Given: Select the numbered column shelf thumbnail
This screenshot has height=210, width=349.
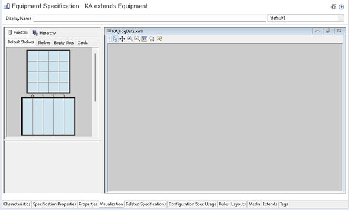Looking at the screenshot, I should pyautogui.click(x=48, y=116).
